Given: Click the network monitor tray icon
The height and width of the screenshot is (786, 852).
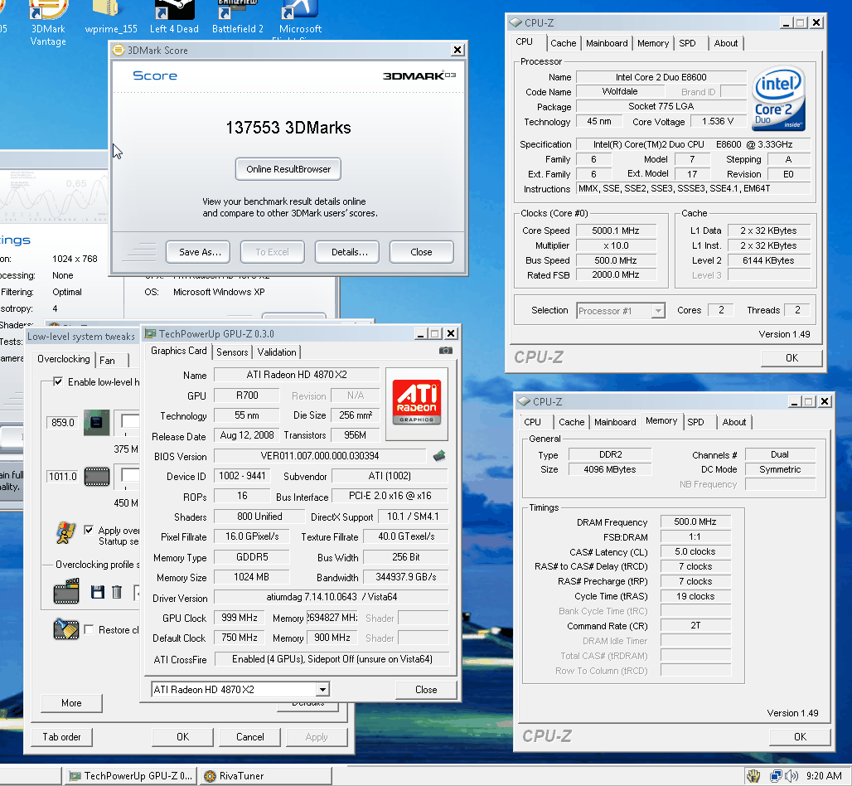Looking at the screenshot, I should coord(776,776).
